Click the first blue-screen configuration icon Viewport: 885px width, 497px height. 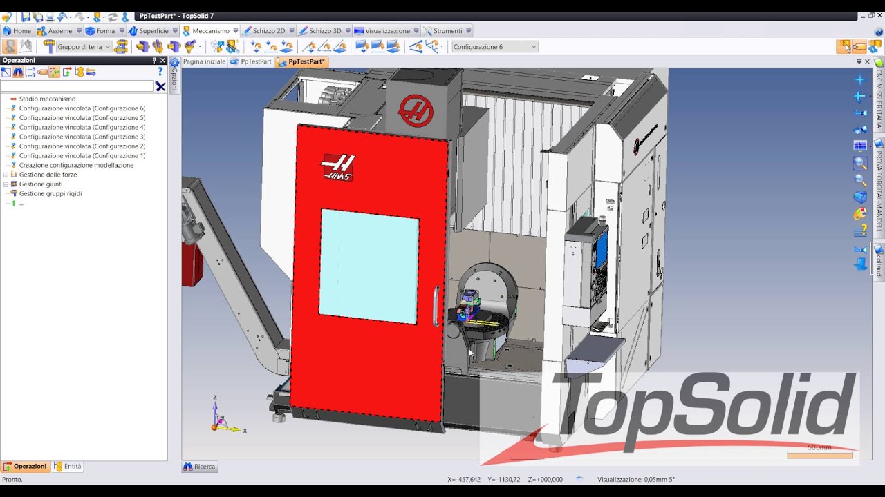[362, 47]
